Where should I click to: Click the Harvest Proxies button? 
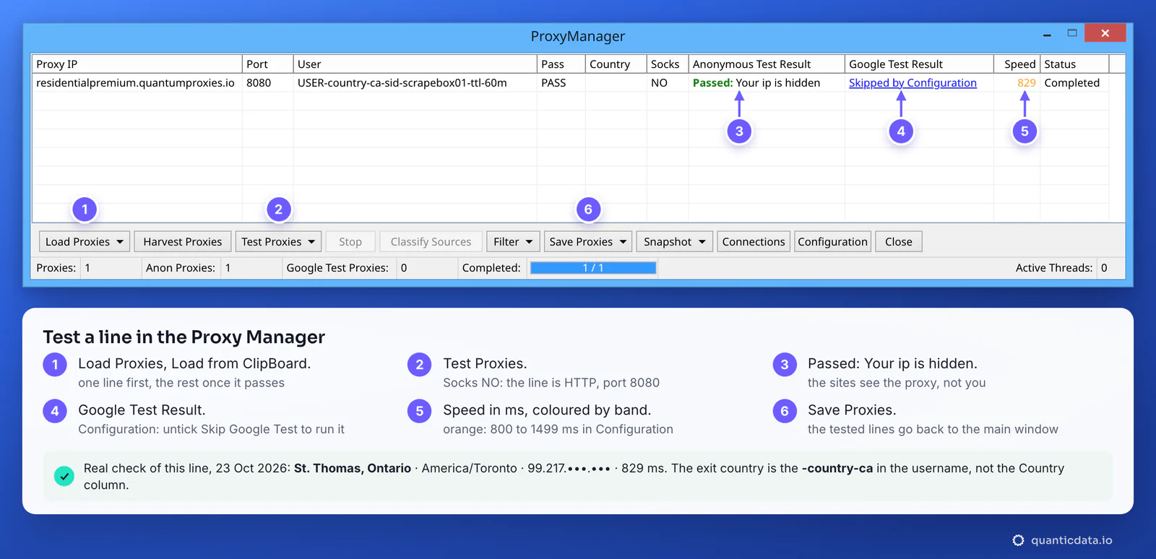(183, 242)
